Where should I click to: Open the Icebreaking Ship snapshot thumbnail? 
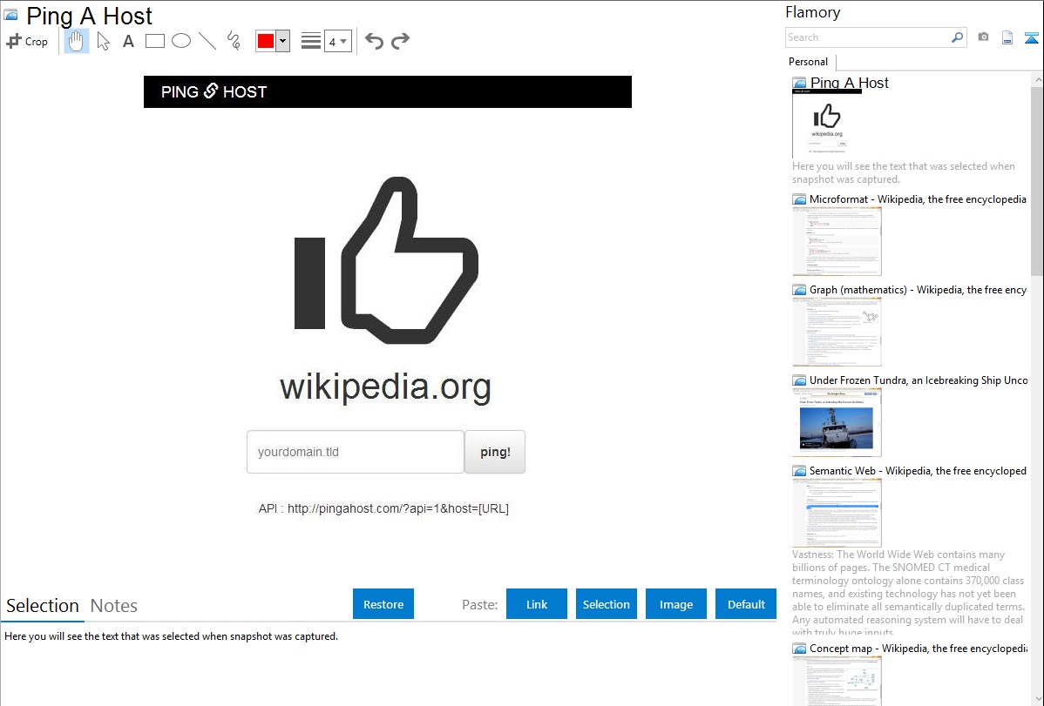point(837,422)
